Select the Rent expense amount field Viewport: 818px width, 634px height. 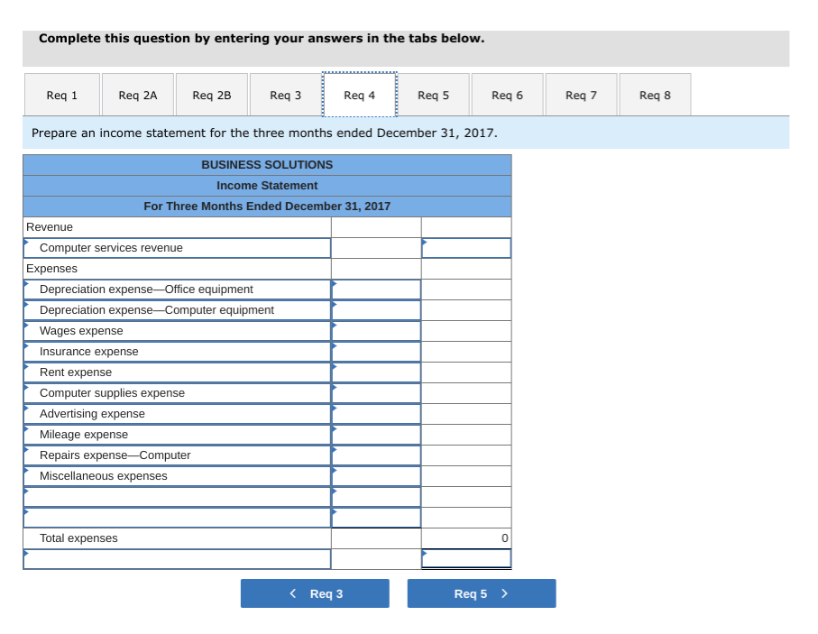pos(376,372)
